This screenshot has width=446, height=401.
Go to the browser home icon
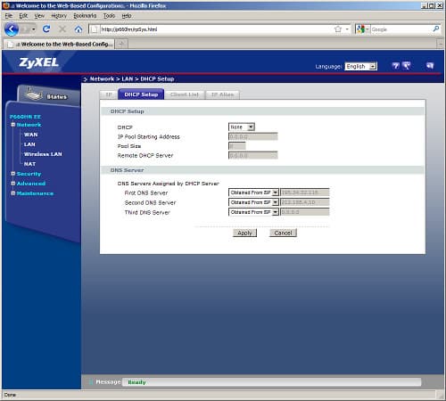(x=78, y=29)
